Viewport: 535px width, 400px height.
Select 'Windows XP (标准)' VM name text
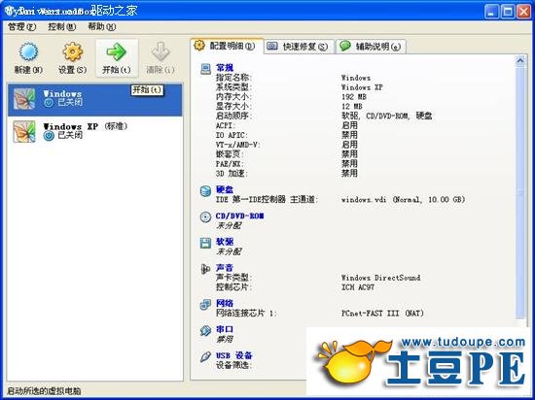86,126
